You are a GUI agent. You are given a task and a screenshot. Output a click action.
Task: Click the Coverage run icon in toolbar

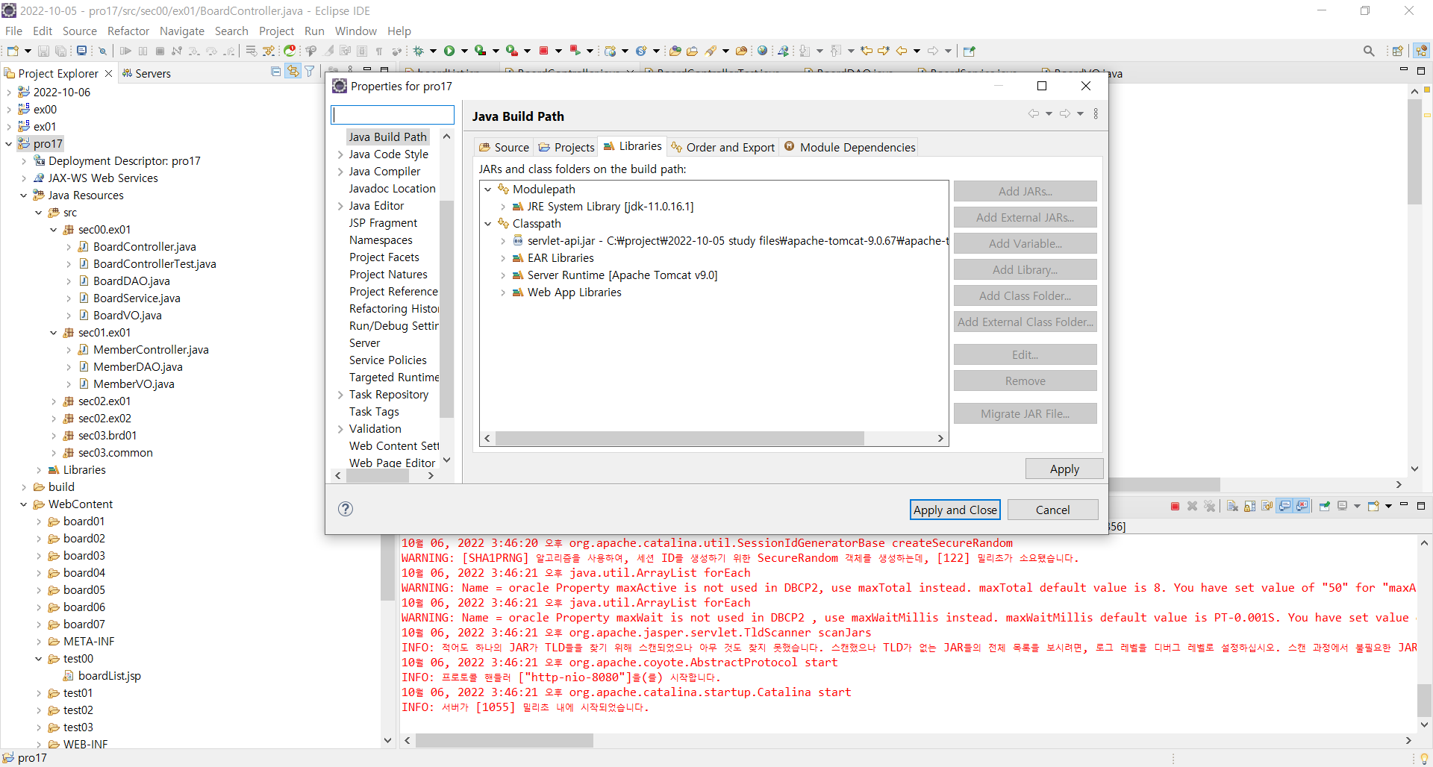point(481,51)
